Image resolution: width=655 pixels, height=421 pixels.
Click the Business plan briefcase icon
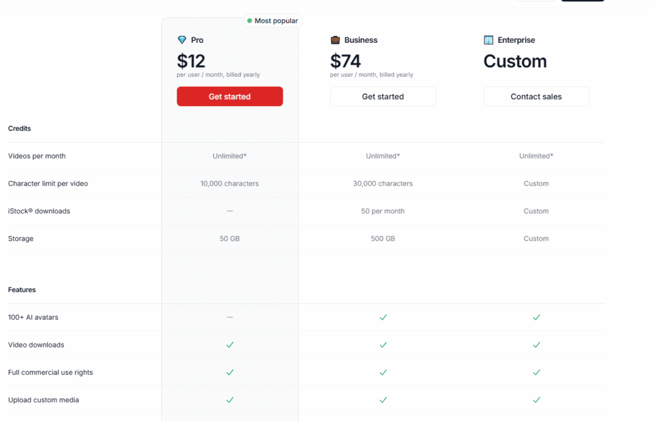(x=335, y=40)
